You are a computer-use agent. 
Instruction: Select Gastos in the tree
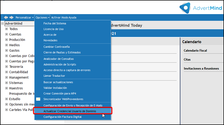pos(14,50)
